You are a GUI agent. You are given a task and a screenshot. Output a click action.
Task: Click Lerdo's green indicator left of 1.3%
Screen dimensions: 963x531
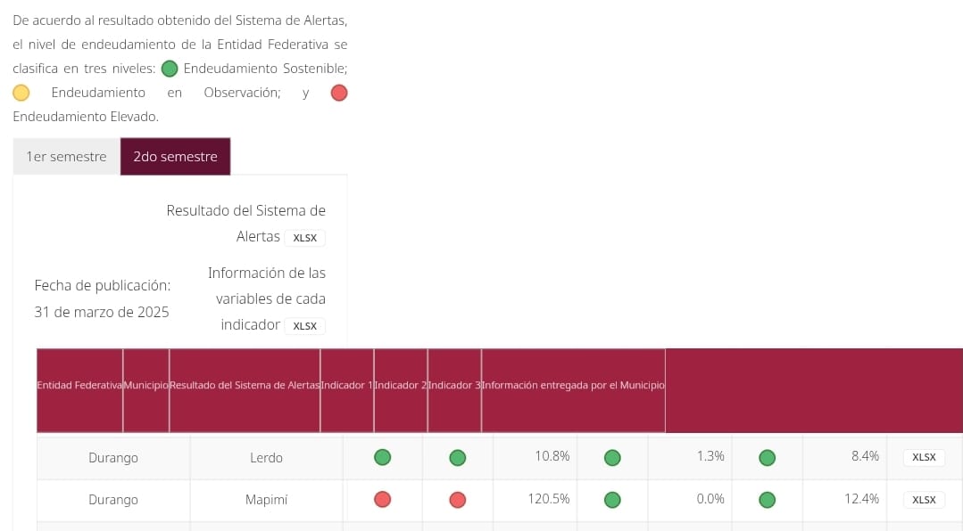(x=612, y=457)
